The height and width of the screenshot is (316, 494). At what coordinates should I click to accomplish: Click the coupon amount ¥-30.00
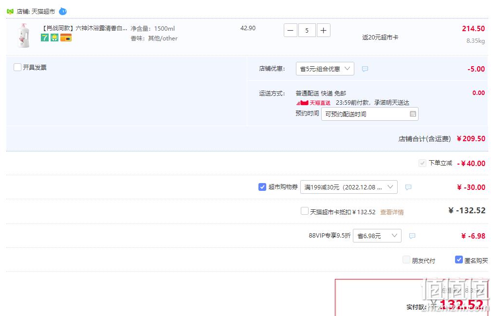[x=471, y=187]
